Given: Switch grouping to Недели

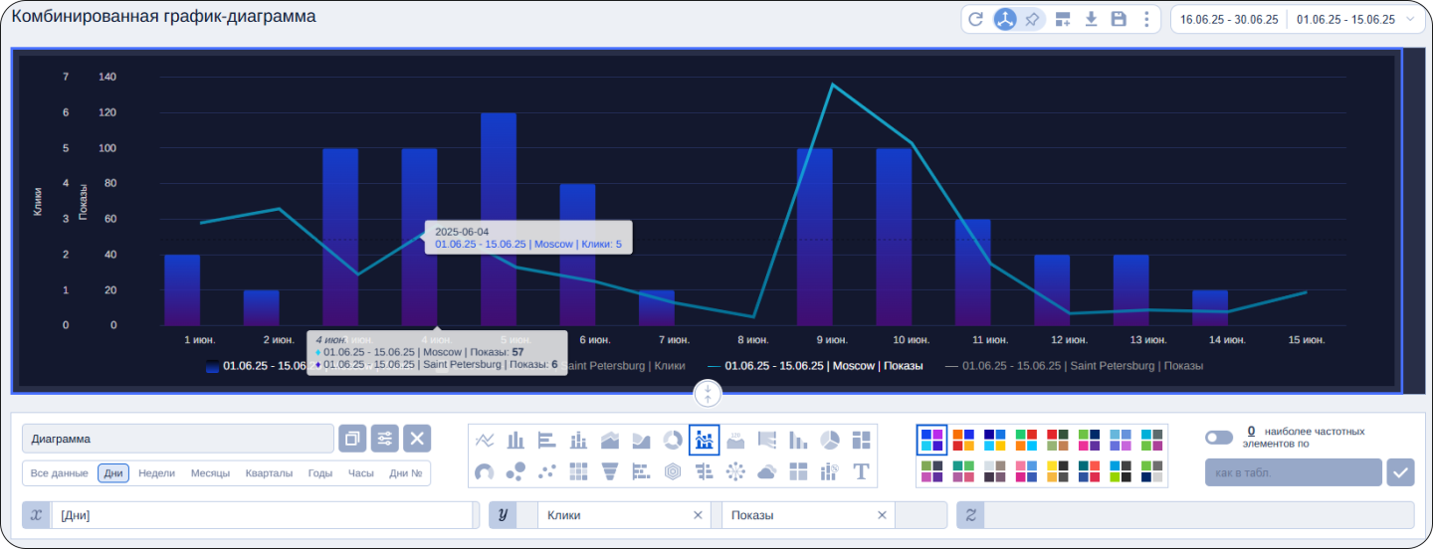Looking at the screenshot, I should tap(157, 473).
